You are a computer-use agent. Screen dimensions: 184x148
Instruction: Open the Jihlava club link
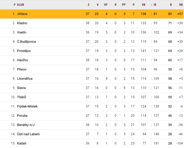(22, 14)
